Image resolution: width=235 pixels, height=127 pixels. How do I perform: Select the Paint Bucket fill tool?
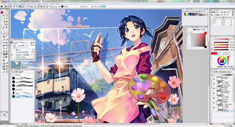click(4, 52)
